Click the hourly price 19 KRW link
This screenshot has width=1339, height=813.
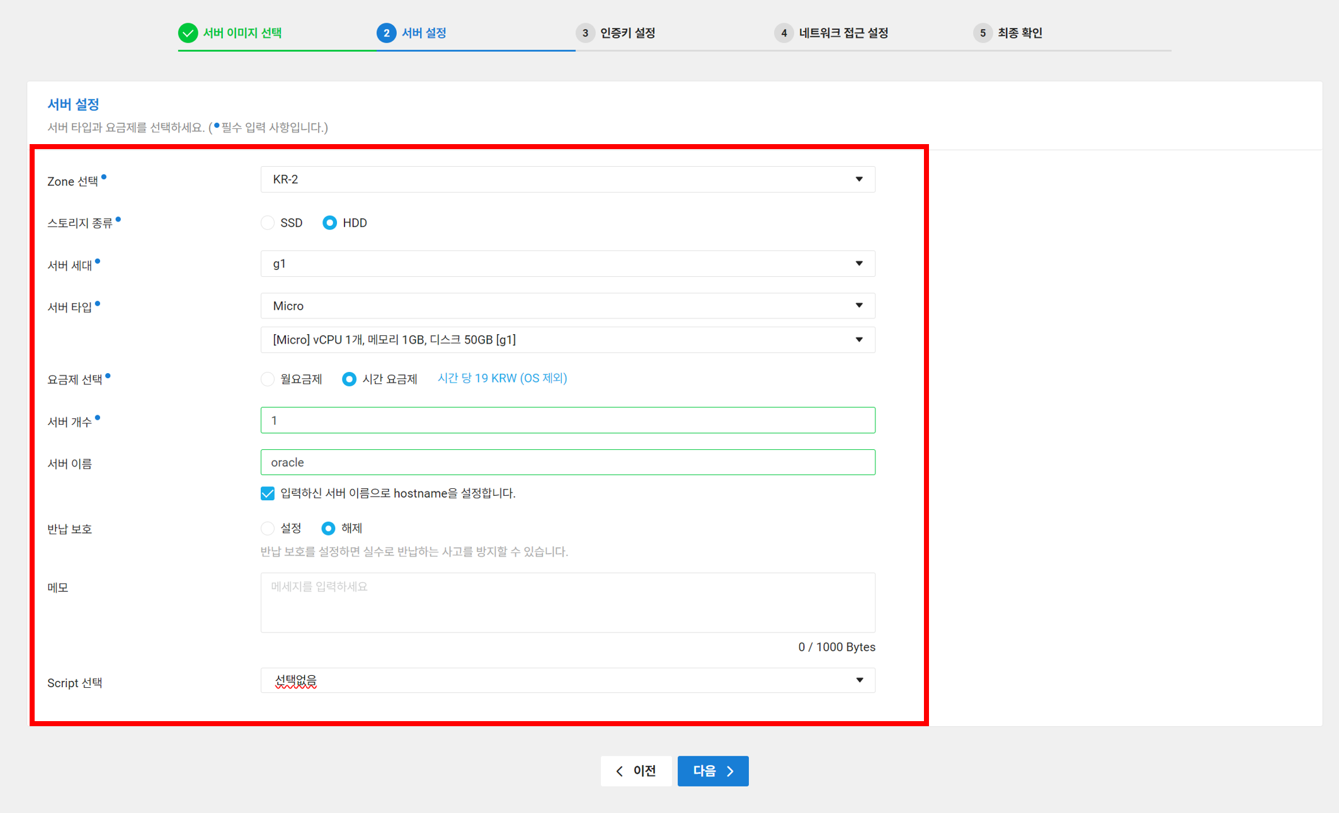502,378
